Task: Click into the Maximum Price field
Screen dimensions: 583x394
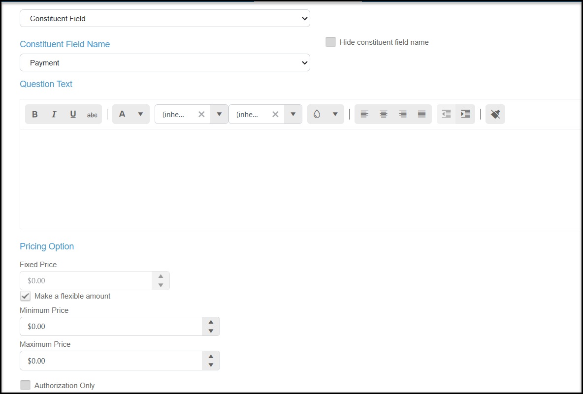Action: [x=111, y=361]
